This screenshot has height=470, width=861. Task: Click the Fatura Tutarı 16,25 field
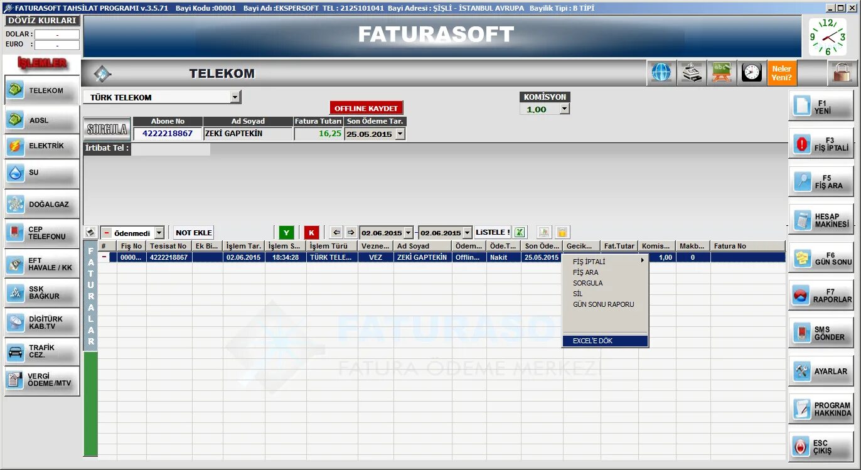pos(318,134)
